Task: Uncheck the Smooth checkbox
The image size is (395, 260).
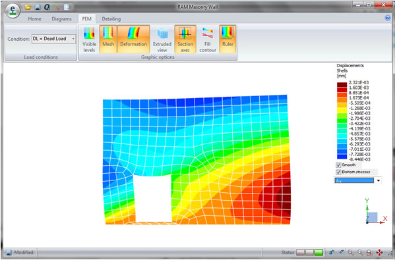Action: tap(338, 165)
